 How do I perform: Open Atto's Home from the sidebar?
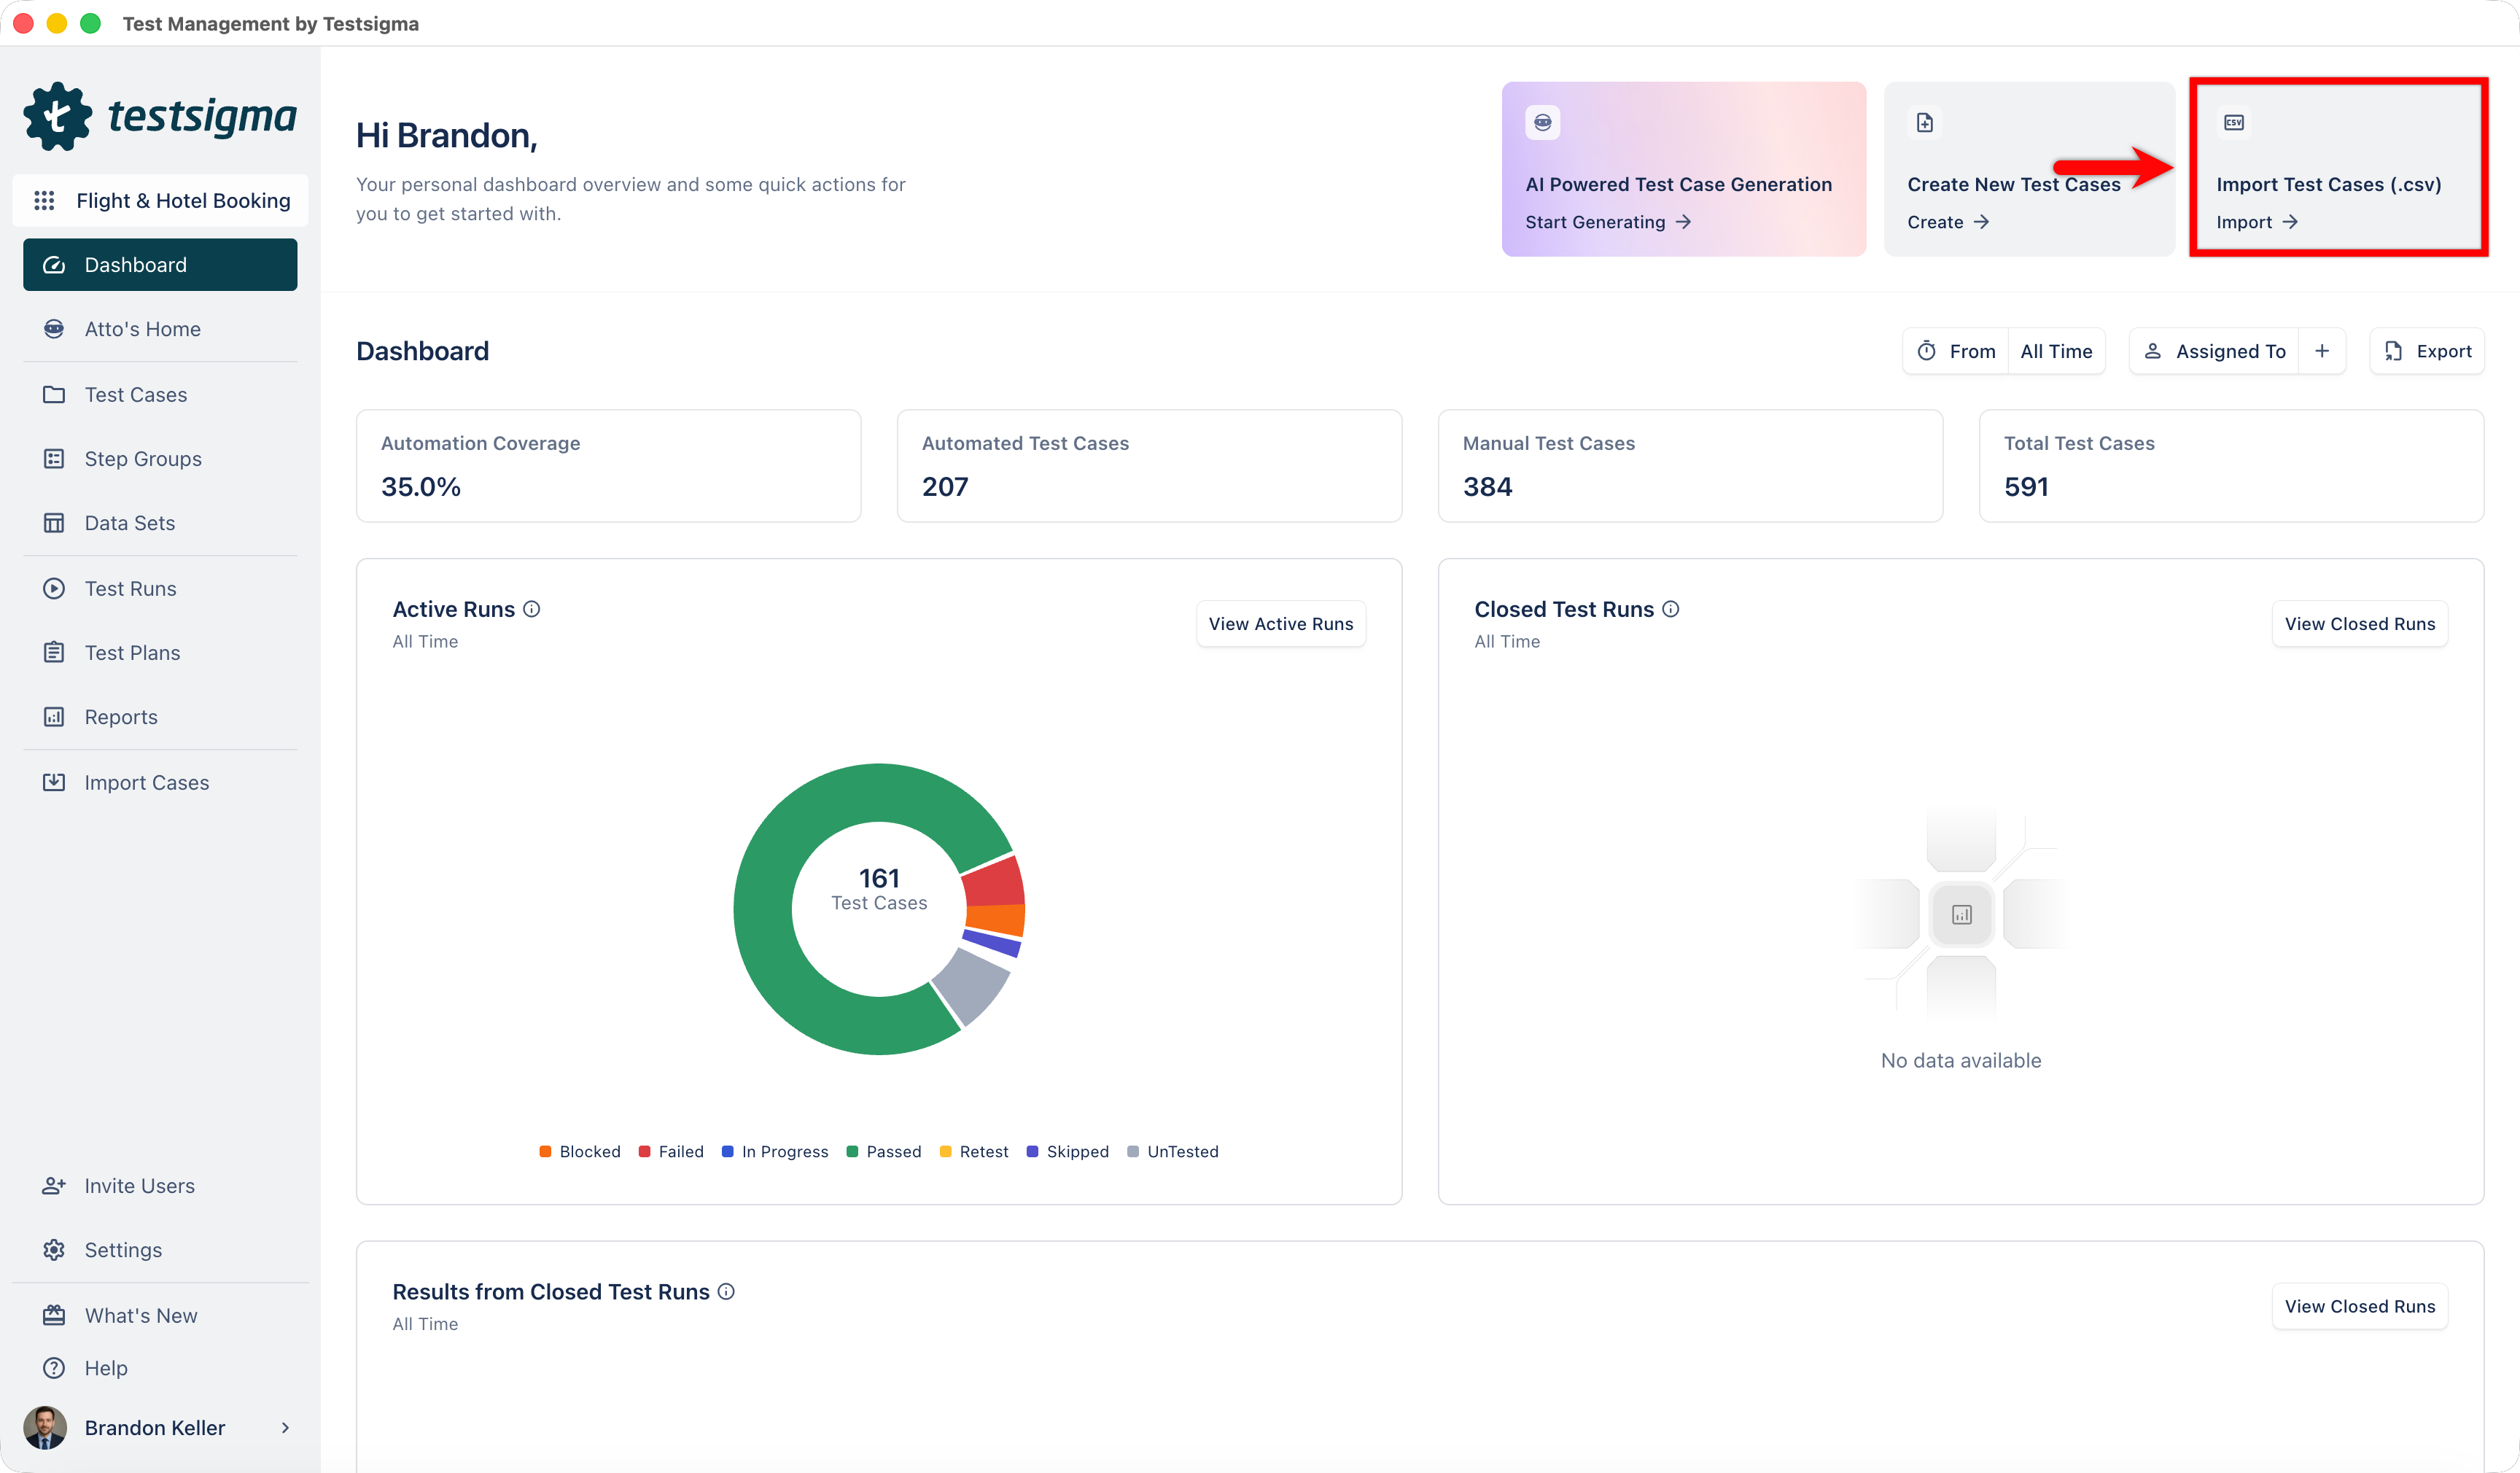[x=53, y=328]
